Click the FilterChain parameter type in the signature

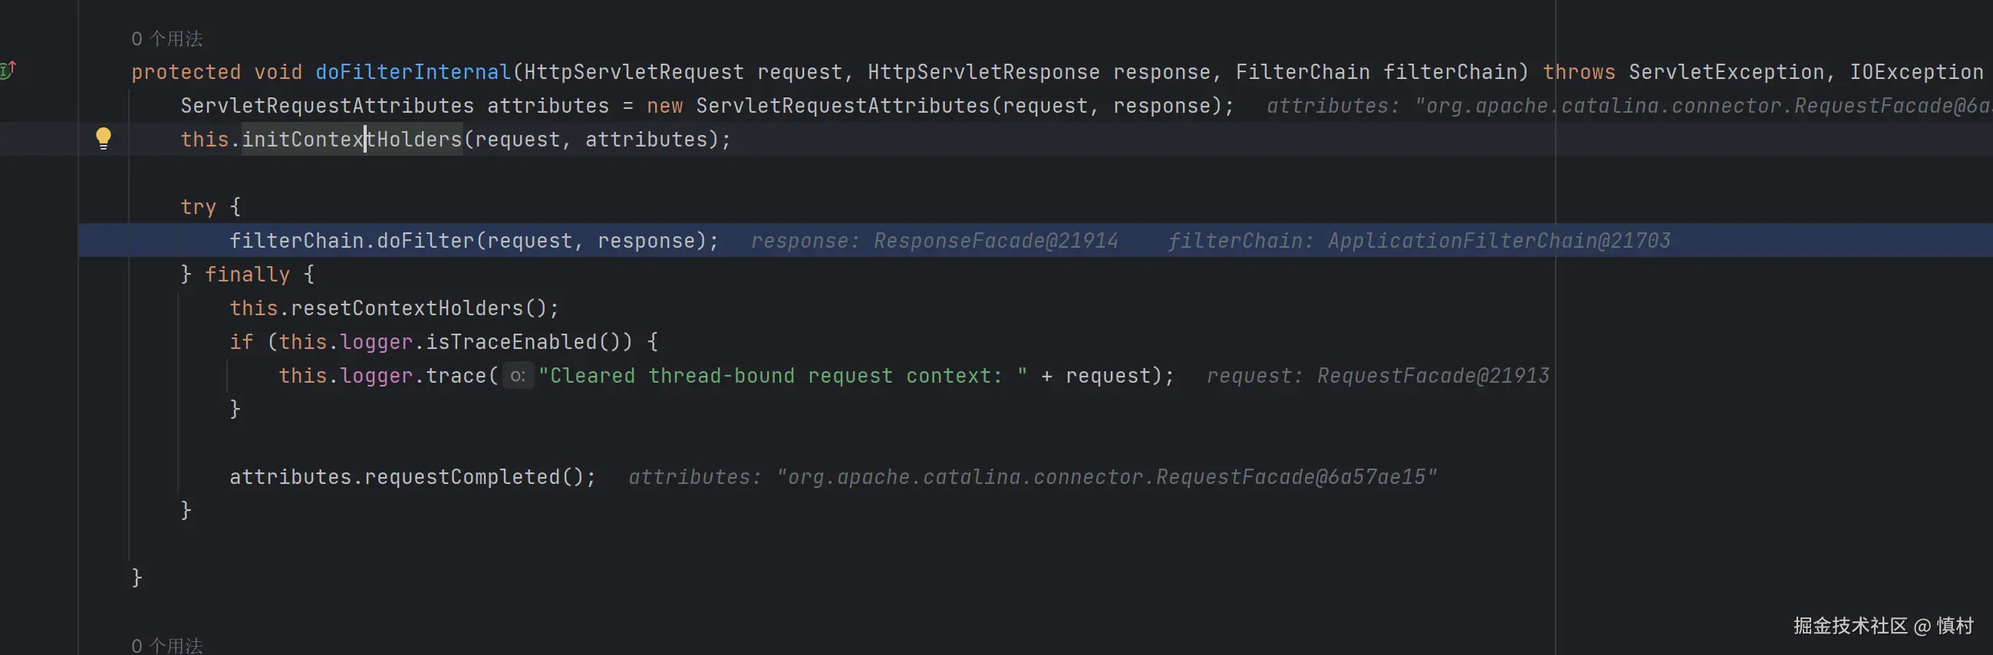pos(1302,73)
